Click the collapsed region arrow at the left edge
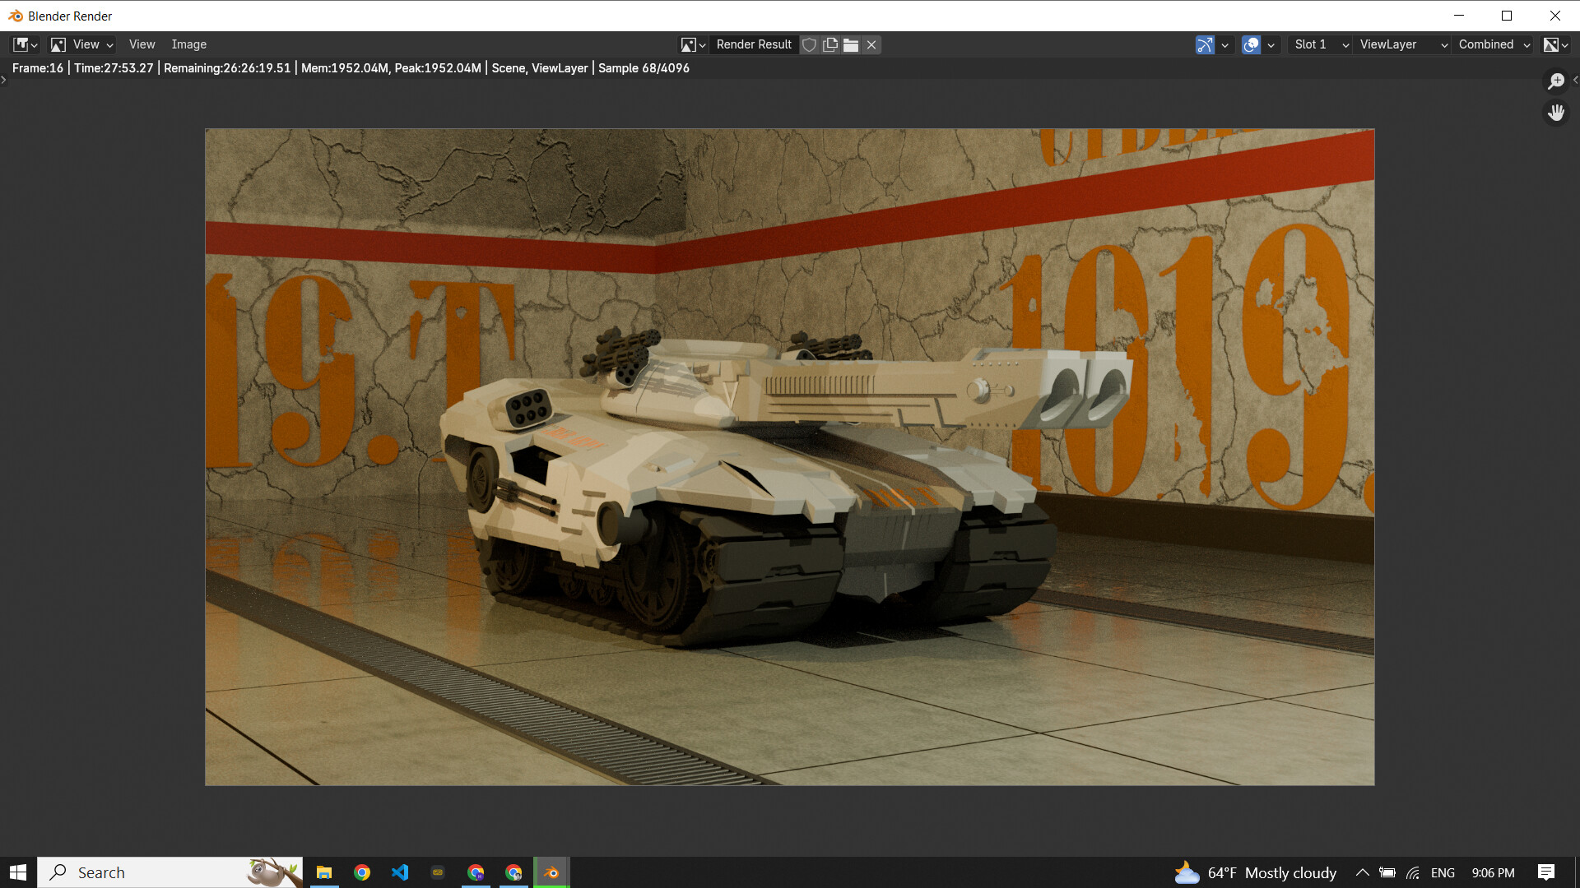The width and height of the screenshot is (1580, 888). click(x=4, y=80)
